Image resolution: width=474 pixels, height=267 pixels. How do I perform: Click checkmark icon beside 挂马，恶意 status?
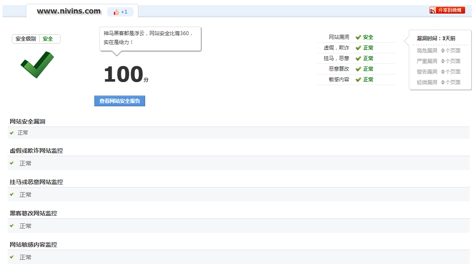[358, 58]
